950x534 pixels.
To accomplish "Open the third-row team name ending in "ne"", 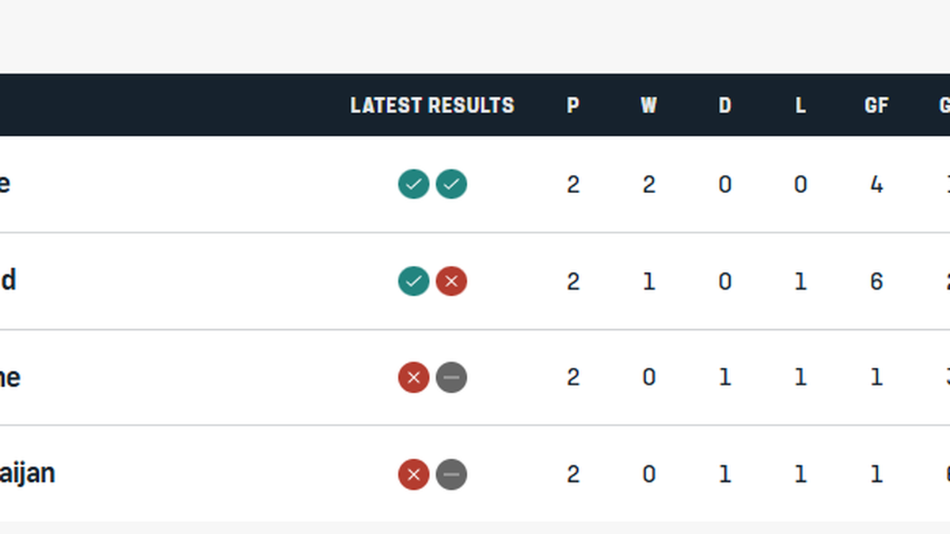I will click(9, 377).
